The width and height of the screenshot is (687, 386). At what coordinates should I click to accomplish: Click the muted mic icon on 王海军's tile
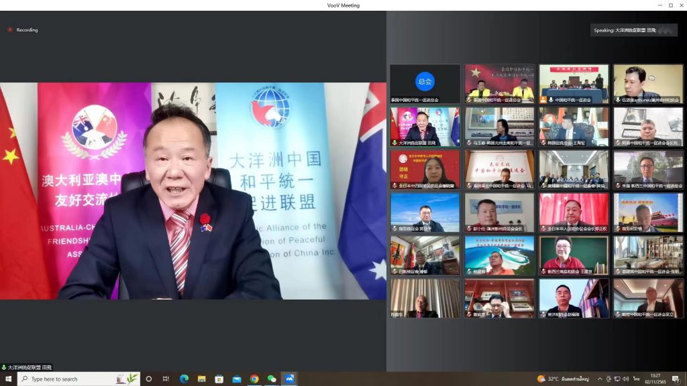coord(543,143)
